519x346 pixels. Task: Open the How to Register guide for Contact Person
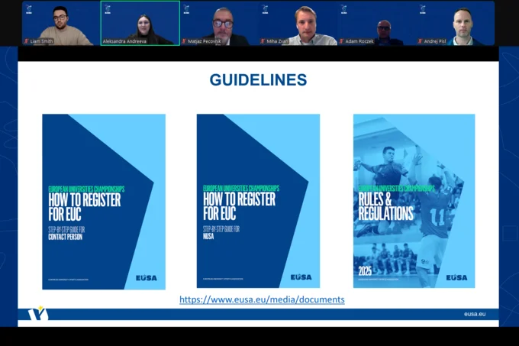104,202
